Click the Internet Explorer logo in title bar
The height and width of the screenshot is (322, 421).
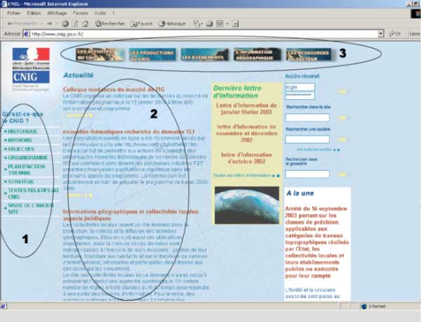[4, 4]
